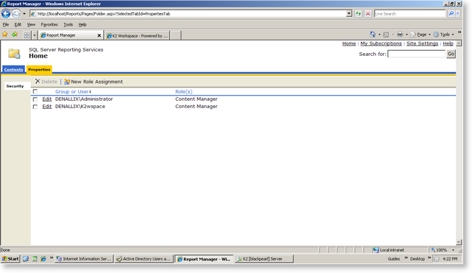Open the Favorites menu

pos(49,24)
